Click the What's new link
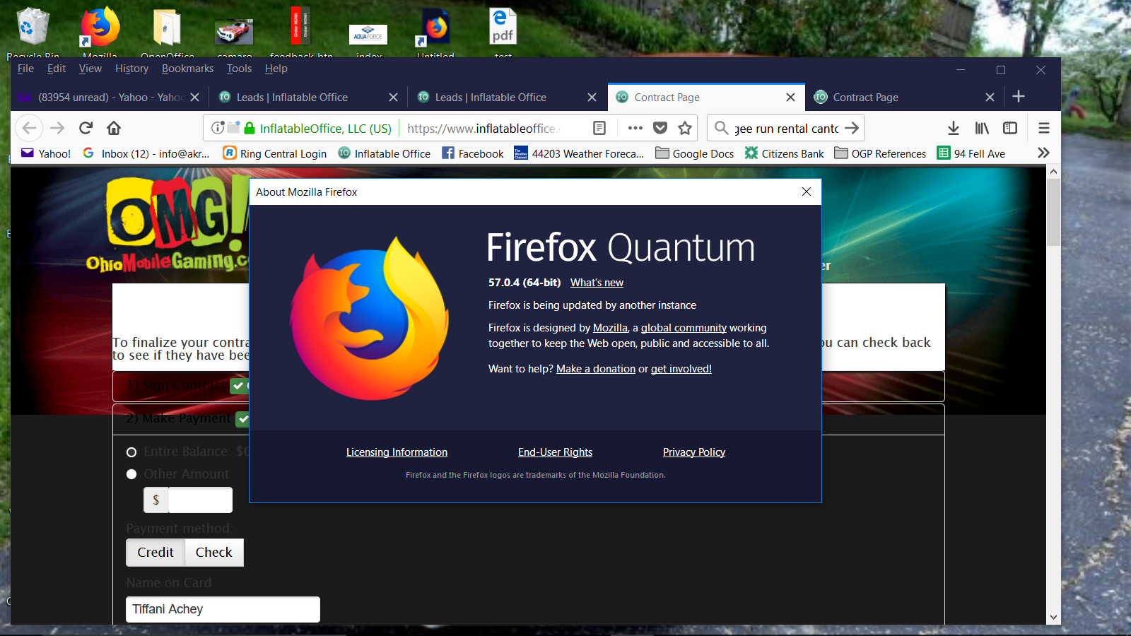 (x=597, y=283)
